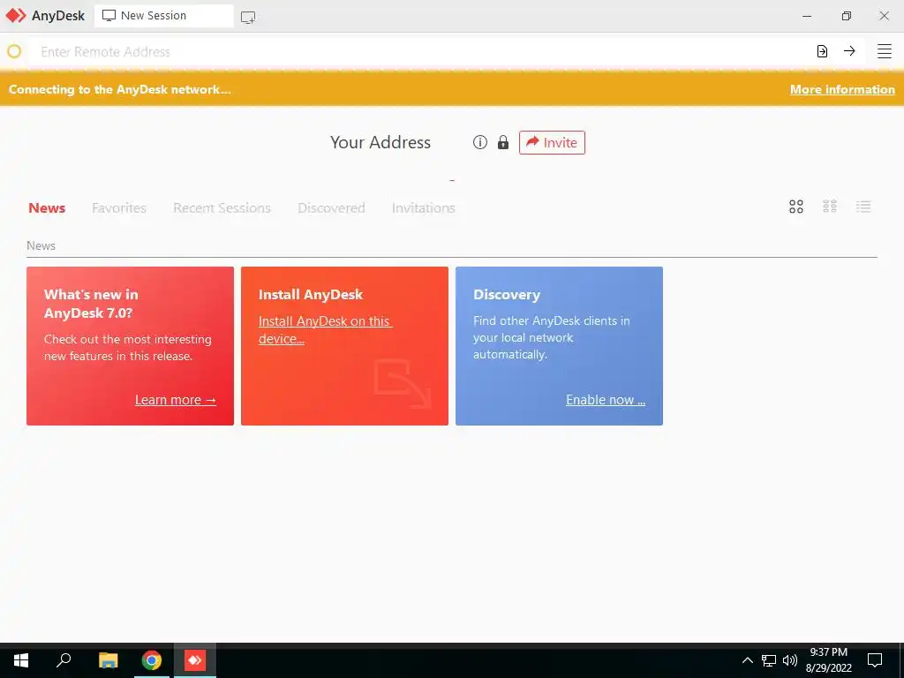The width and height of the screenshot is (904, 678).
Task: Open the News tab
Action: coord(47,208)
